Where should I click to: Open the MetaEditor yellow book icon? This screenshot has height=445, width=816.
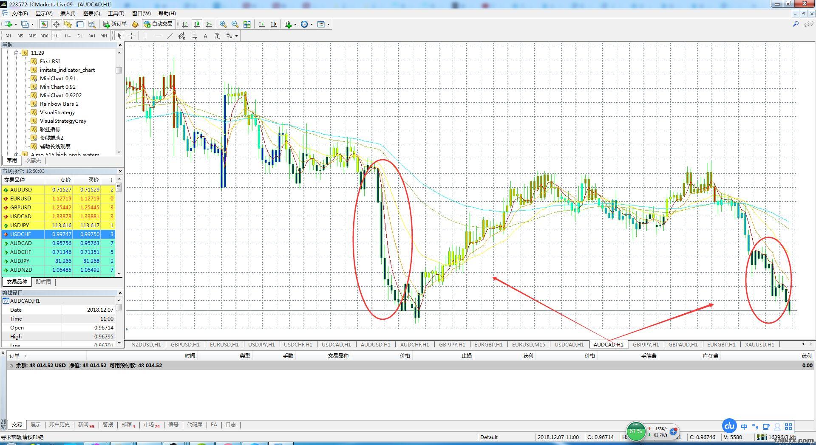[135, 24]
